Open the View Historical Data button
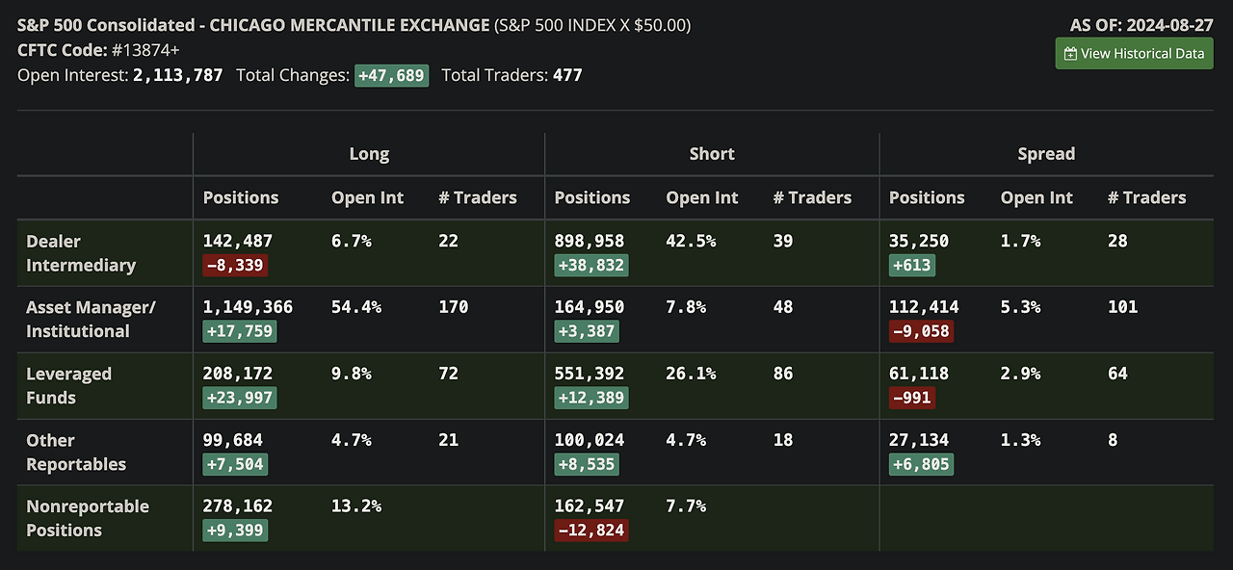 (x=1134, y=54)
